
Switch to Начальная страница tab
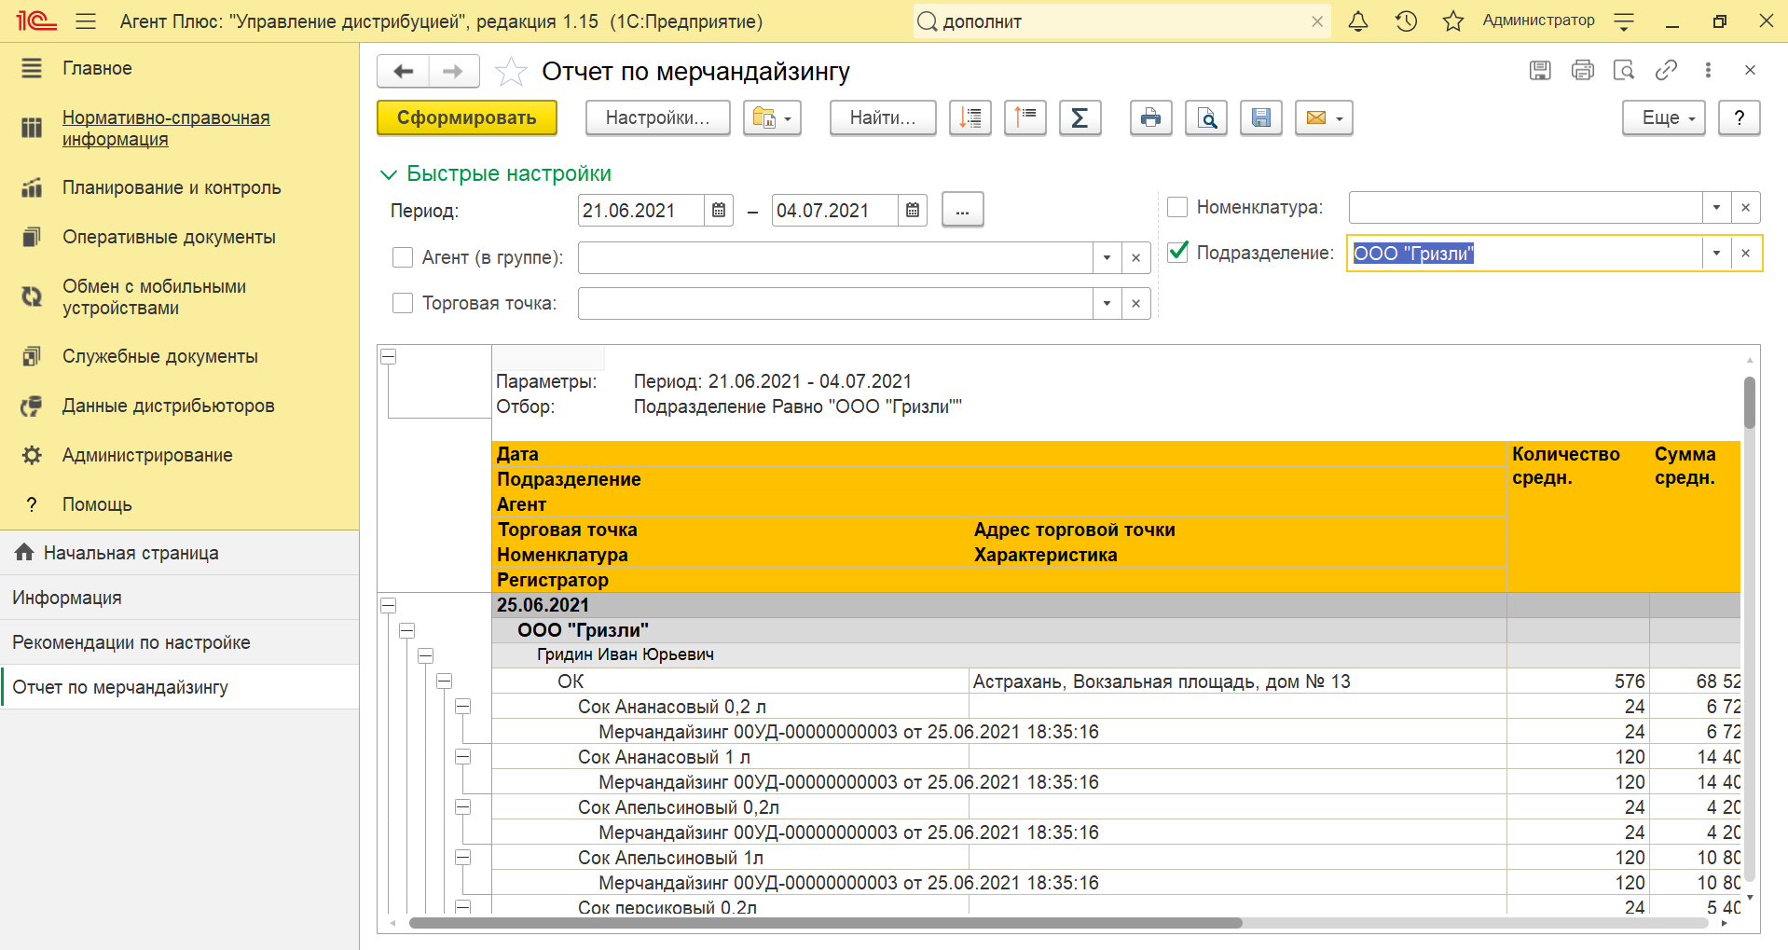tap(180, 553)
